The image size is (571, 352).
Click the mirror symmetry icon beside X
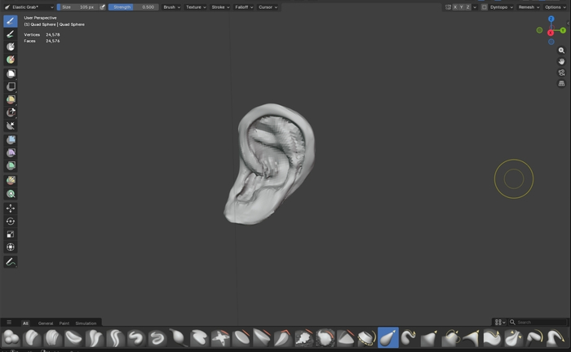tap(448, 7)
